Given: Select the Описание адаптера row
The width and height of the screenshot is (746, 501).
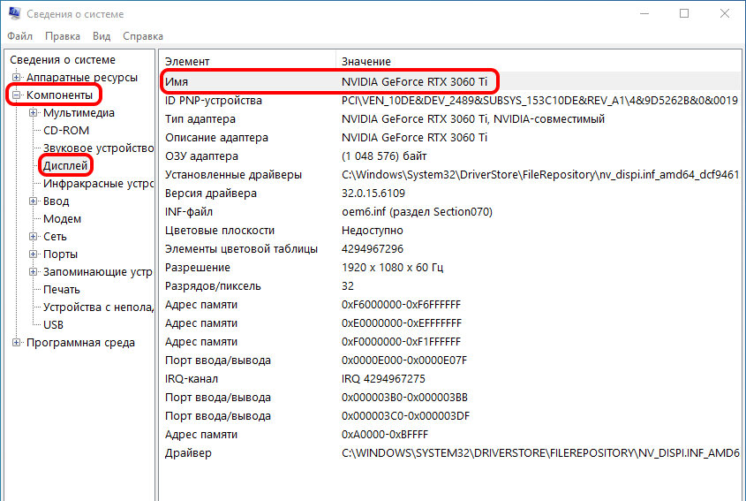Looking at the screenshot, I should pyautogui.click(x=450, y=138).
